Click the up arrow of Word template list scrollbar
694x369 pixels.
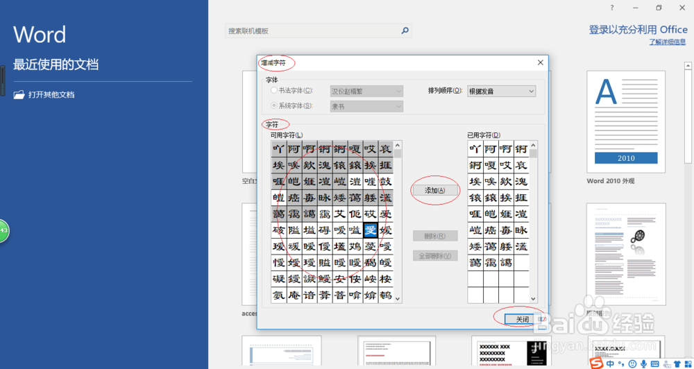(x=688, y=65)
